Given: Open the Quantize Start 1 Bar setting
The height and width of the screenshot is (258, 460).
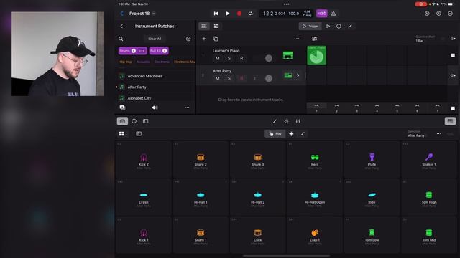Looking at the screenshot, I should [x=425, y=39].
